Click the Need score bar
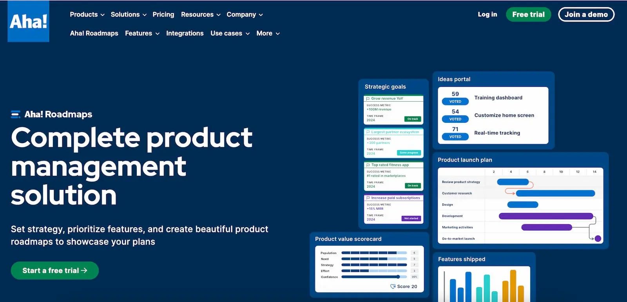 pos(374,259)
